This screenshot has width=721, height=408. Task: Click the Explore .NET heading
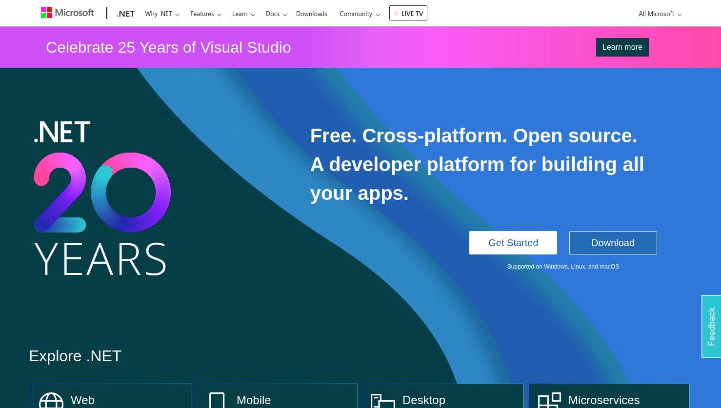pyautogui.click(x=75, y=356)
